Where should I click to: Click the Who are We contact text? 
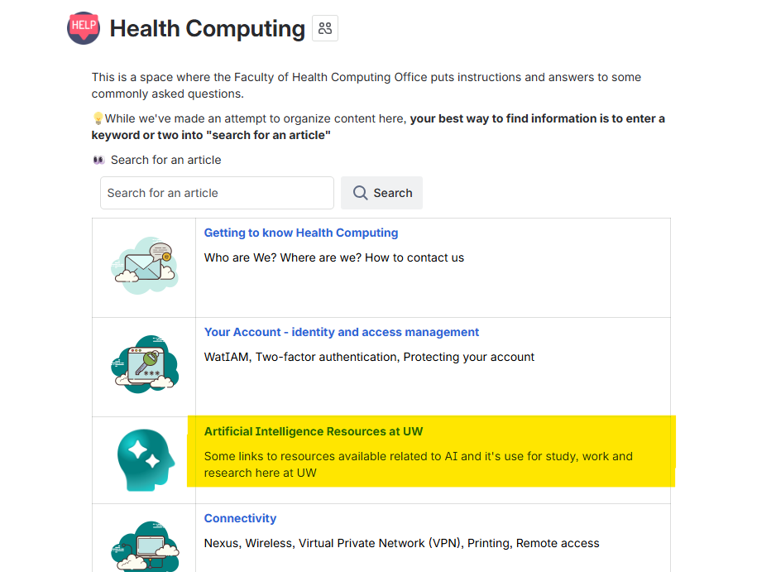[x=333, y=257]
